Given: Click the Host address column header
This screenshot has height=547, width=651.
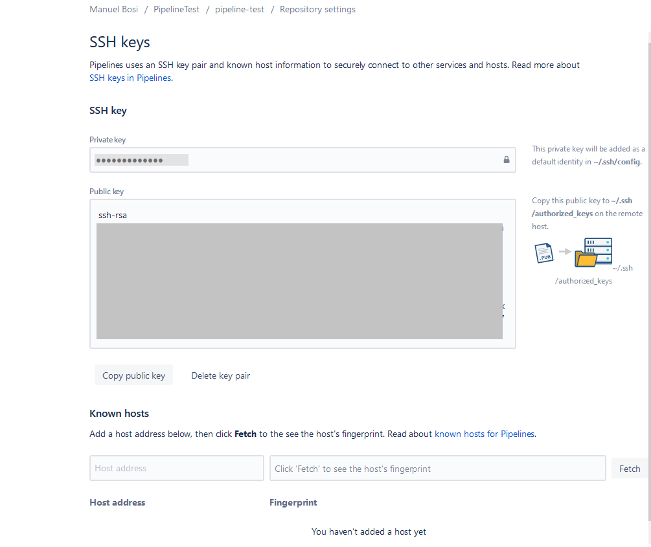Looking at the screenshot, I should pyautogui.click(x=117, y=502).
